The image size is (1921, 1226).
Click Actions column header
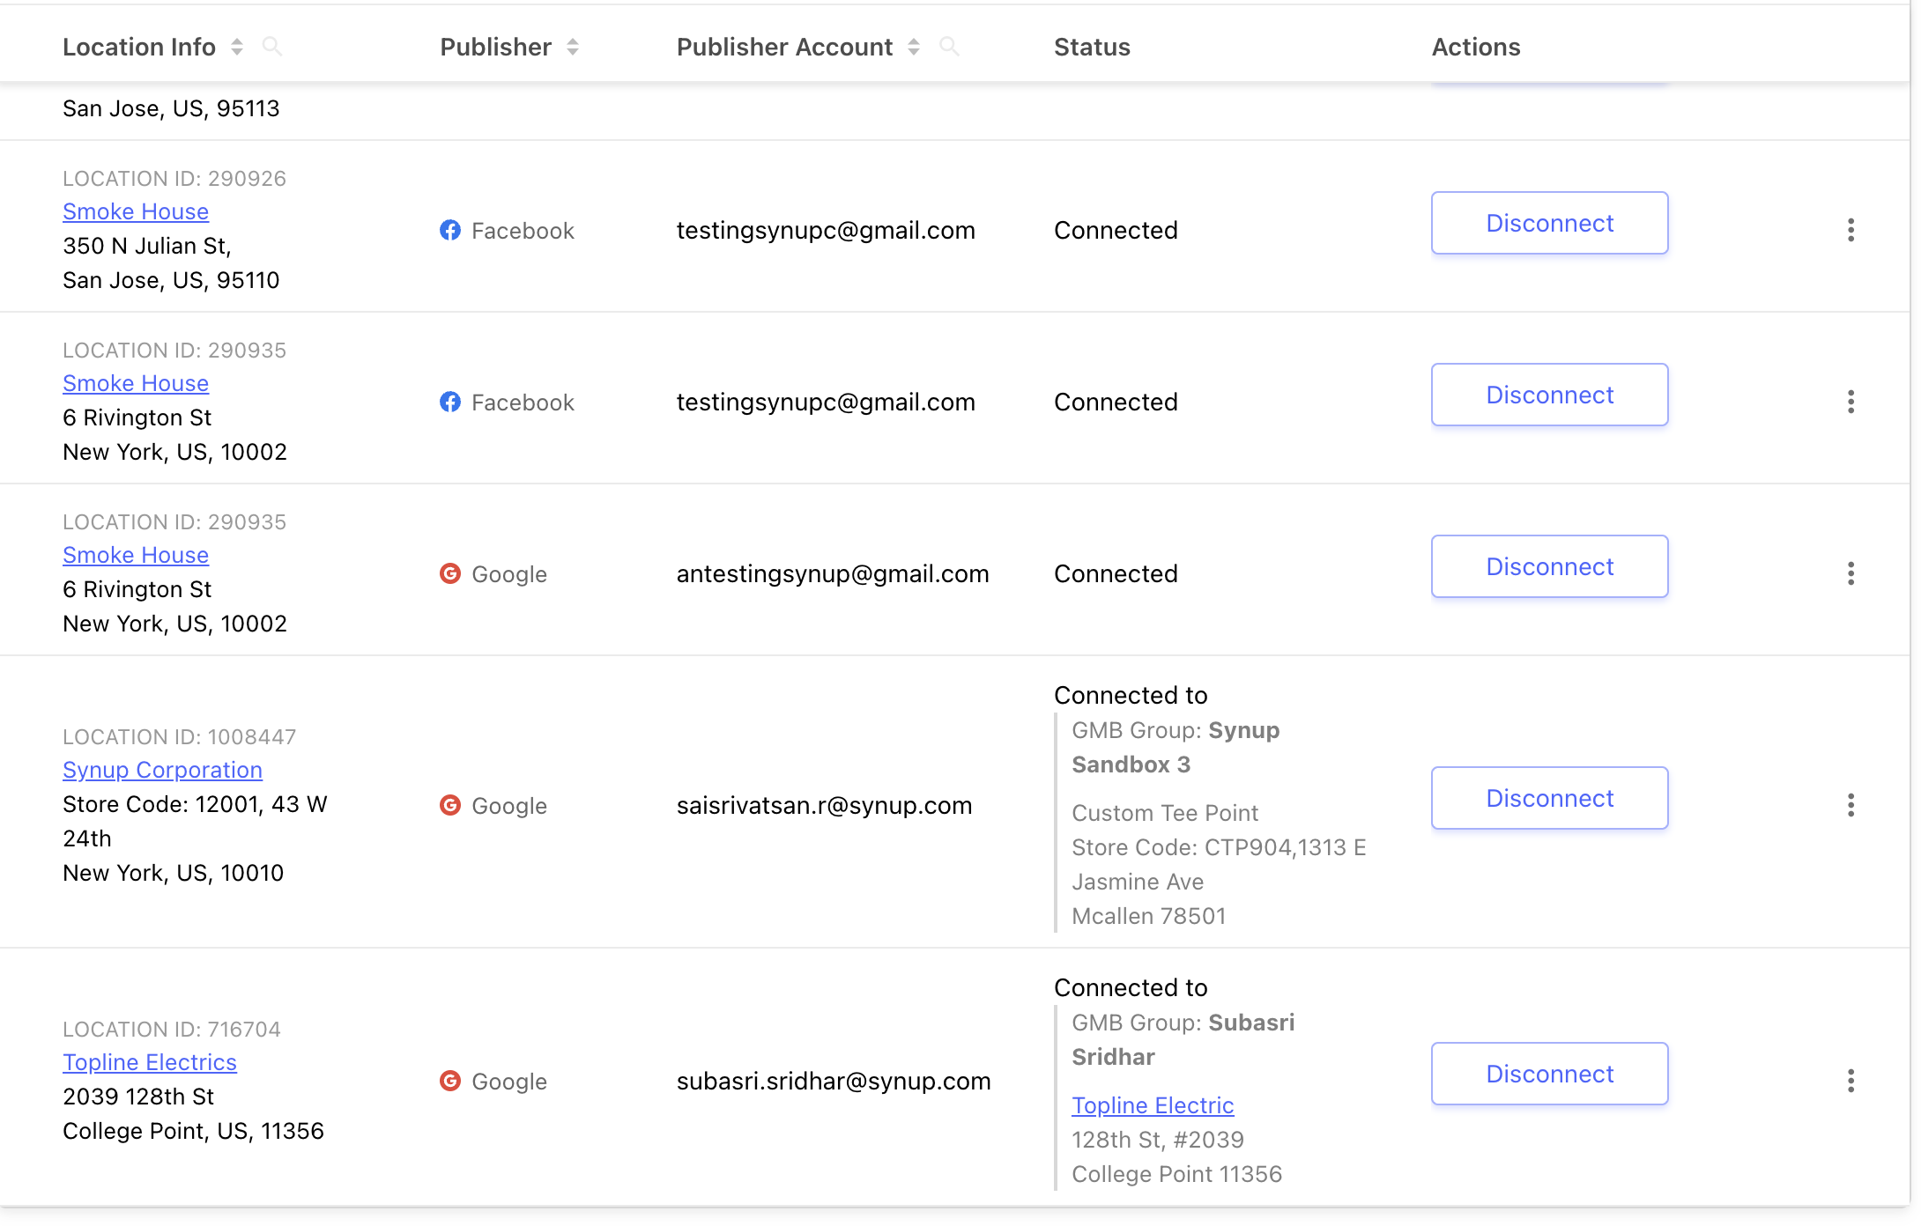click(1476, 47)
